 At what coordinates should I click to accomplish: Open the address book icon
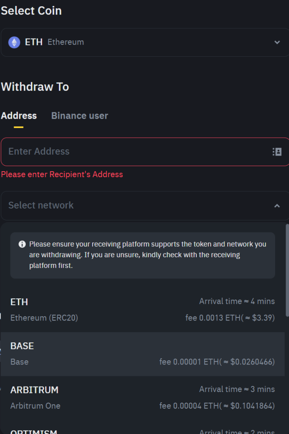[x=277, y=152]
